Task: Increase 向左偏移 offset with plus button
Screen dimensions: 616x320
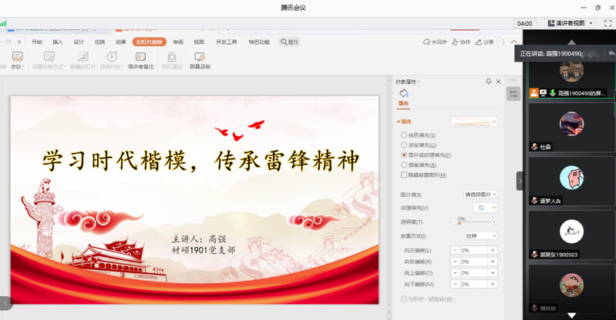Action: point(493,250)
